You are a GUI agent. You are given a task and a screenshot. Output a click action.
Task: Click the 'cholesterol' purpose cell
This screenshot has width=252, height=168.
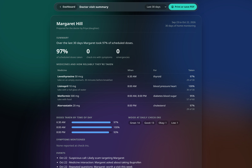tap(159, 106)
